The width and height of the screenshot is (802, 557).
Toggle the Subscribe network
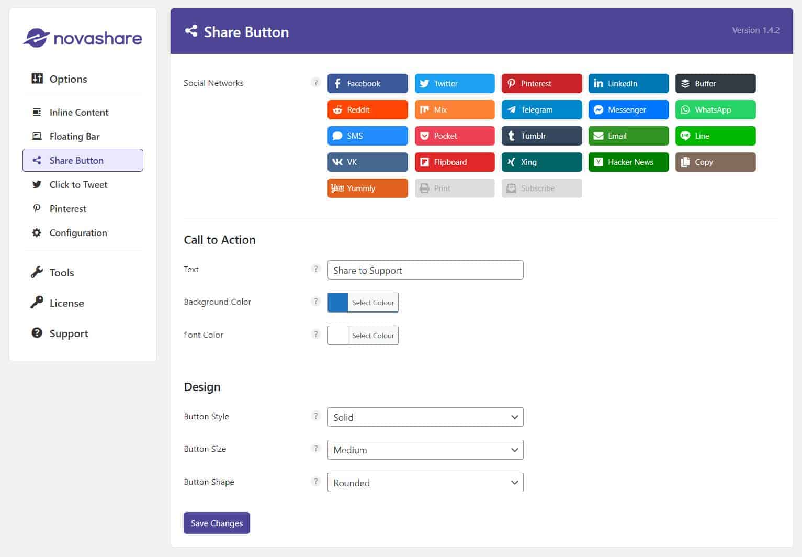tap(541, 188)
